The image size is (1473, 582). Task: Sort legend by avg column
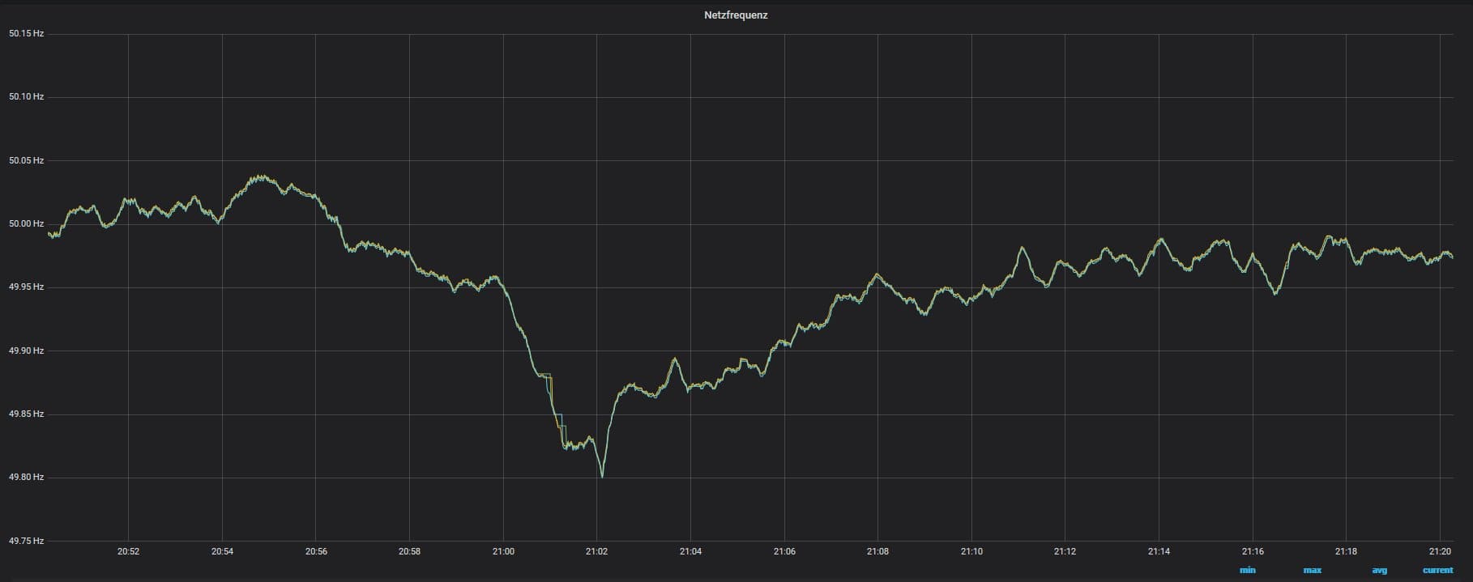point(1379,571)
